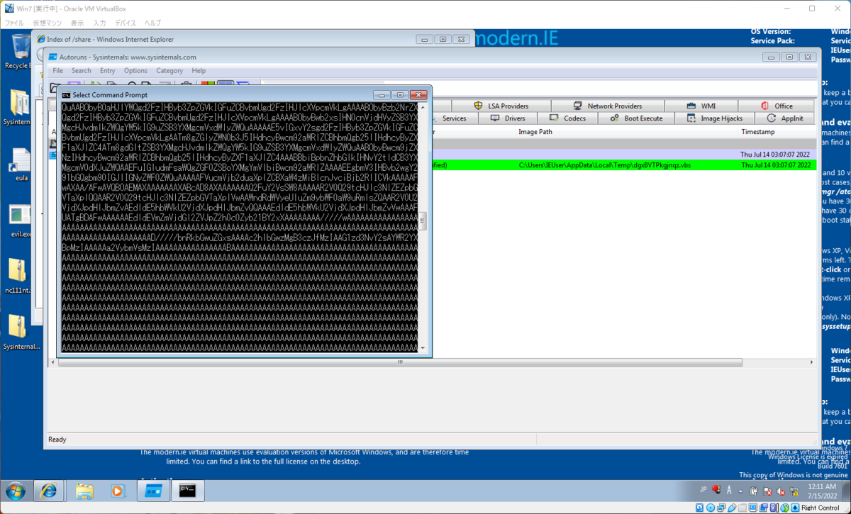Screen dimensions: 851x514
Task: Open the Autoruns Help menu
Action: click(x=199, y=71)
